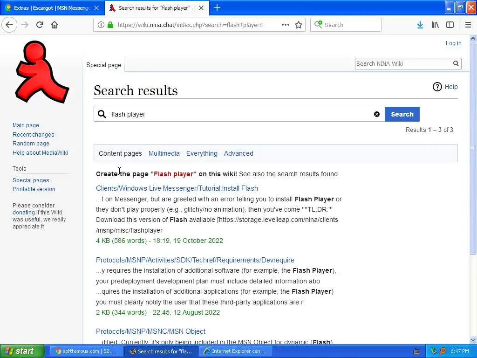The height and width of the screenshot is (358, 477).
Task: Select Search results taskbar button
Action: pos(161,351)
